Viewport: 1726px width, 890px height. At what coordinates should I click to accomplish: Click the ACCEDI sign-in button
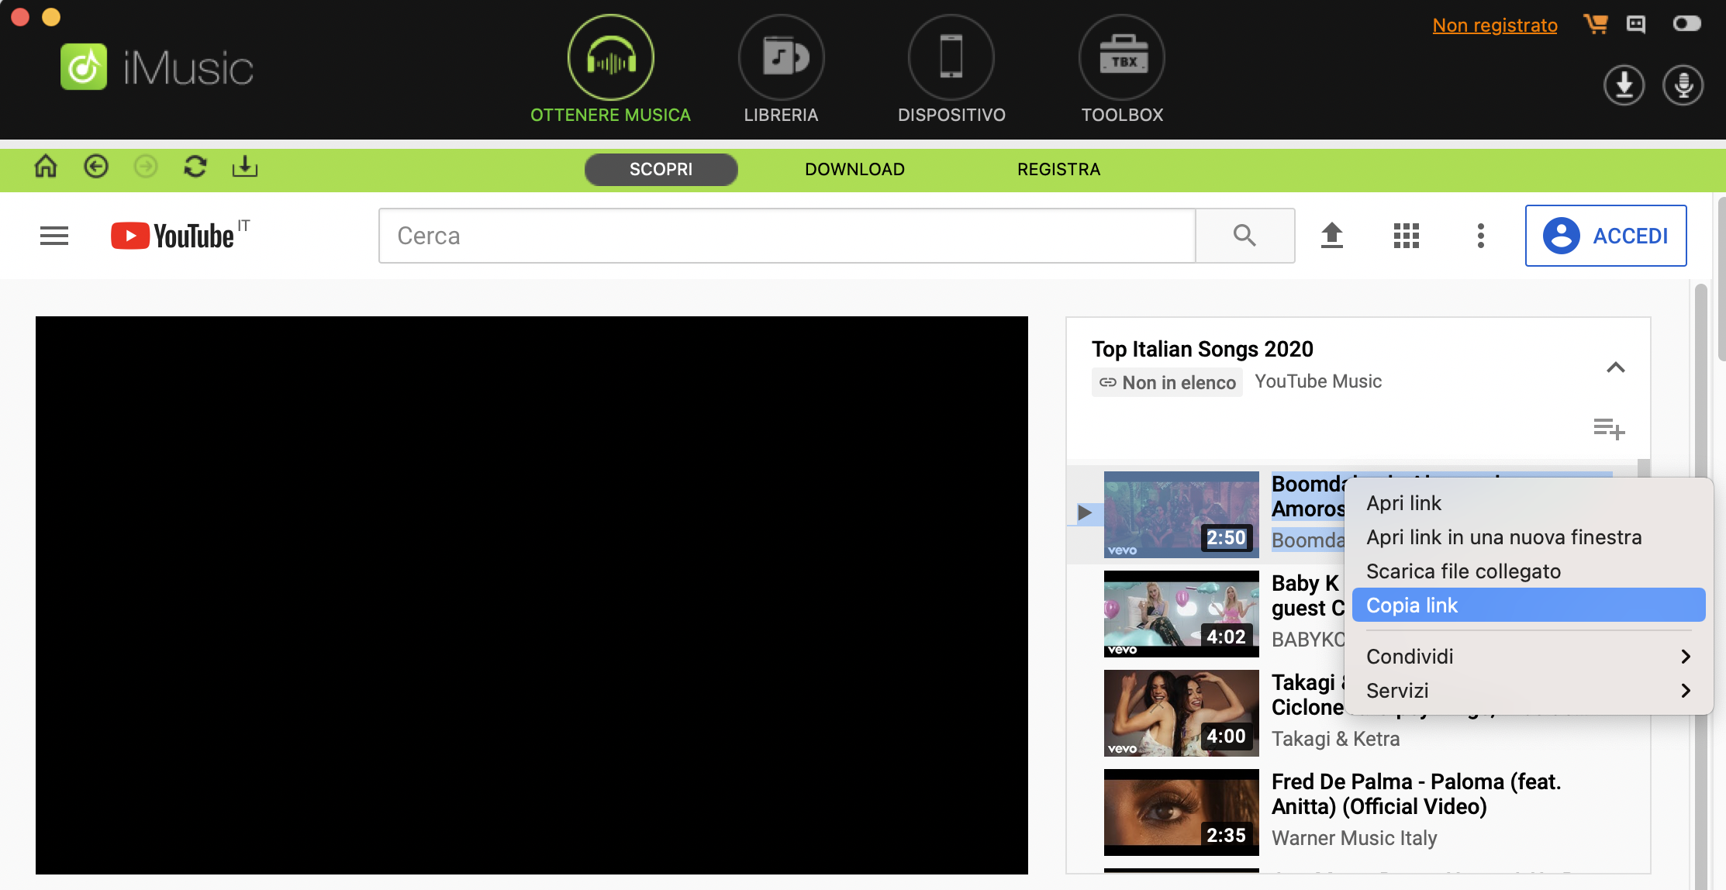click(1606, 236)
